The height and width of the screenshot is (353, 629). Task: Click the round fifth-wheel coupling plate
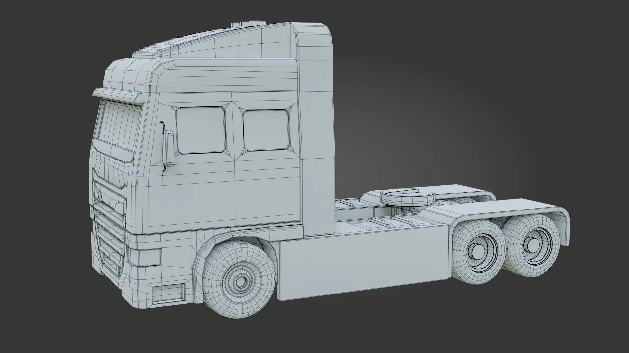[x=408, y=197]
